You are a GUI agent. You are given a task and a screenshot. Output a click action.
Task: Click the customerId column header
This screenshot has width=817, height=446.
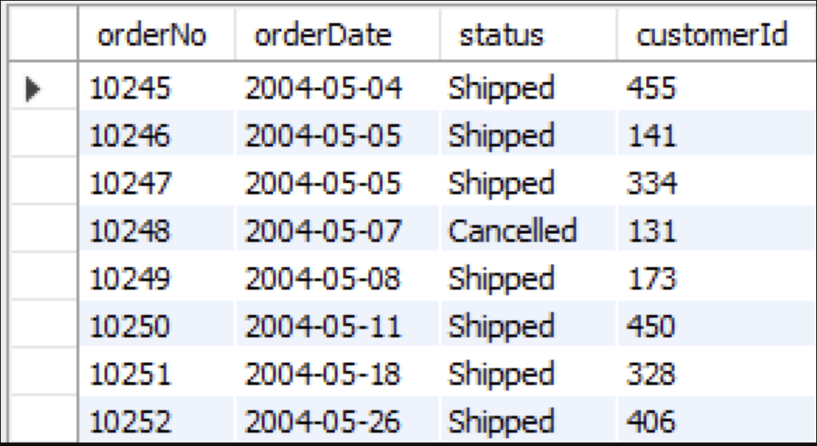coord(717,34)
